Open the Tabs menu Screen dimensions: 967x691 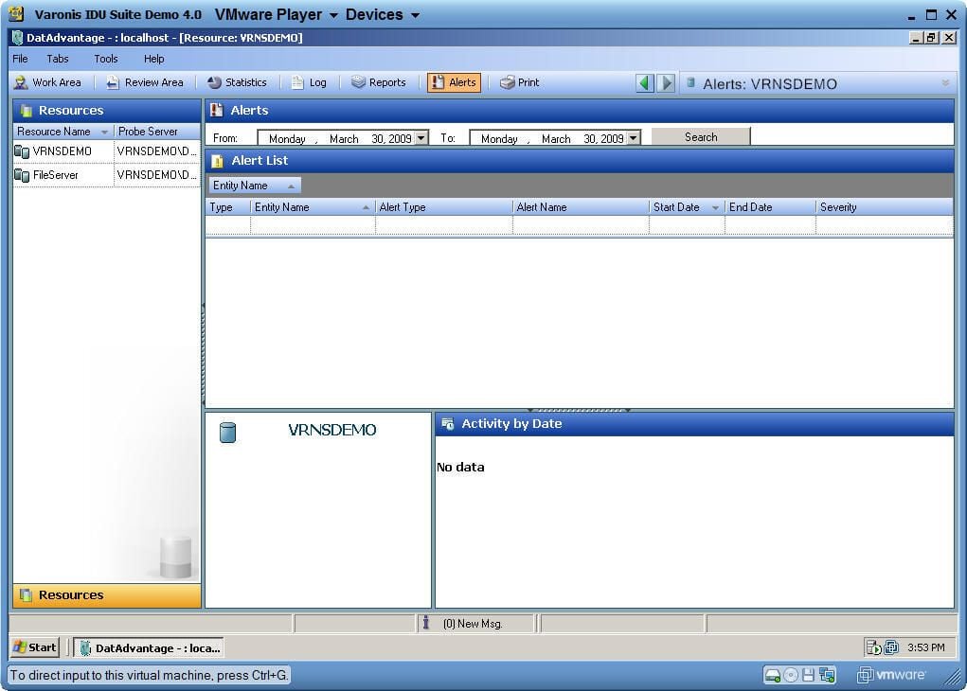(x=58, y=59)
